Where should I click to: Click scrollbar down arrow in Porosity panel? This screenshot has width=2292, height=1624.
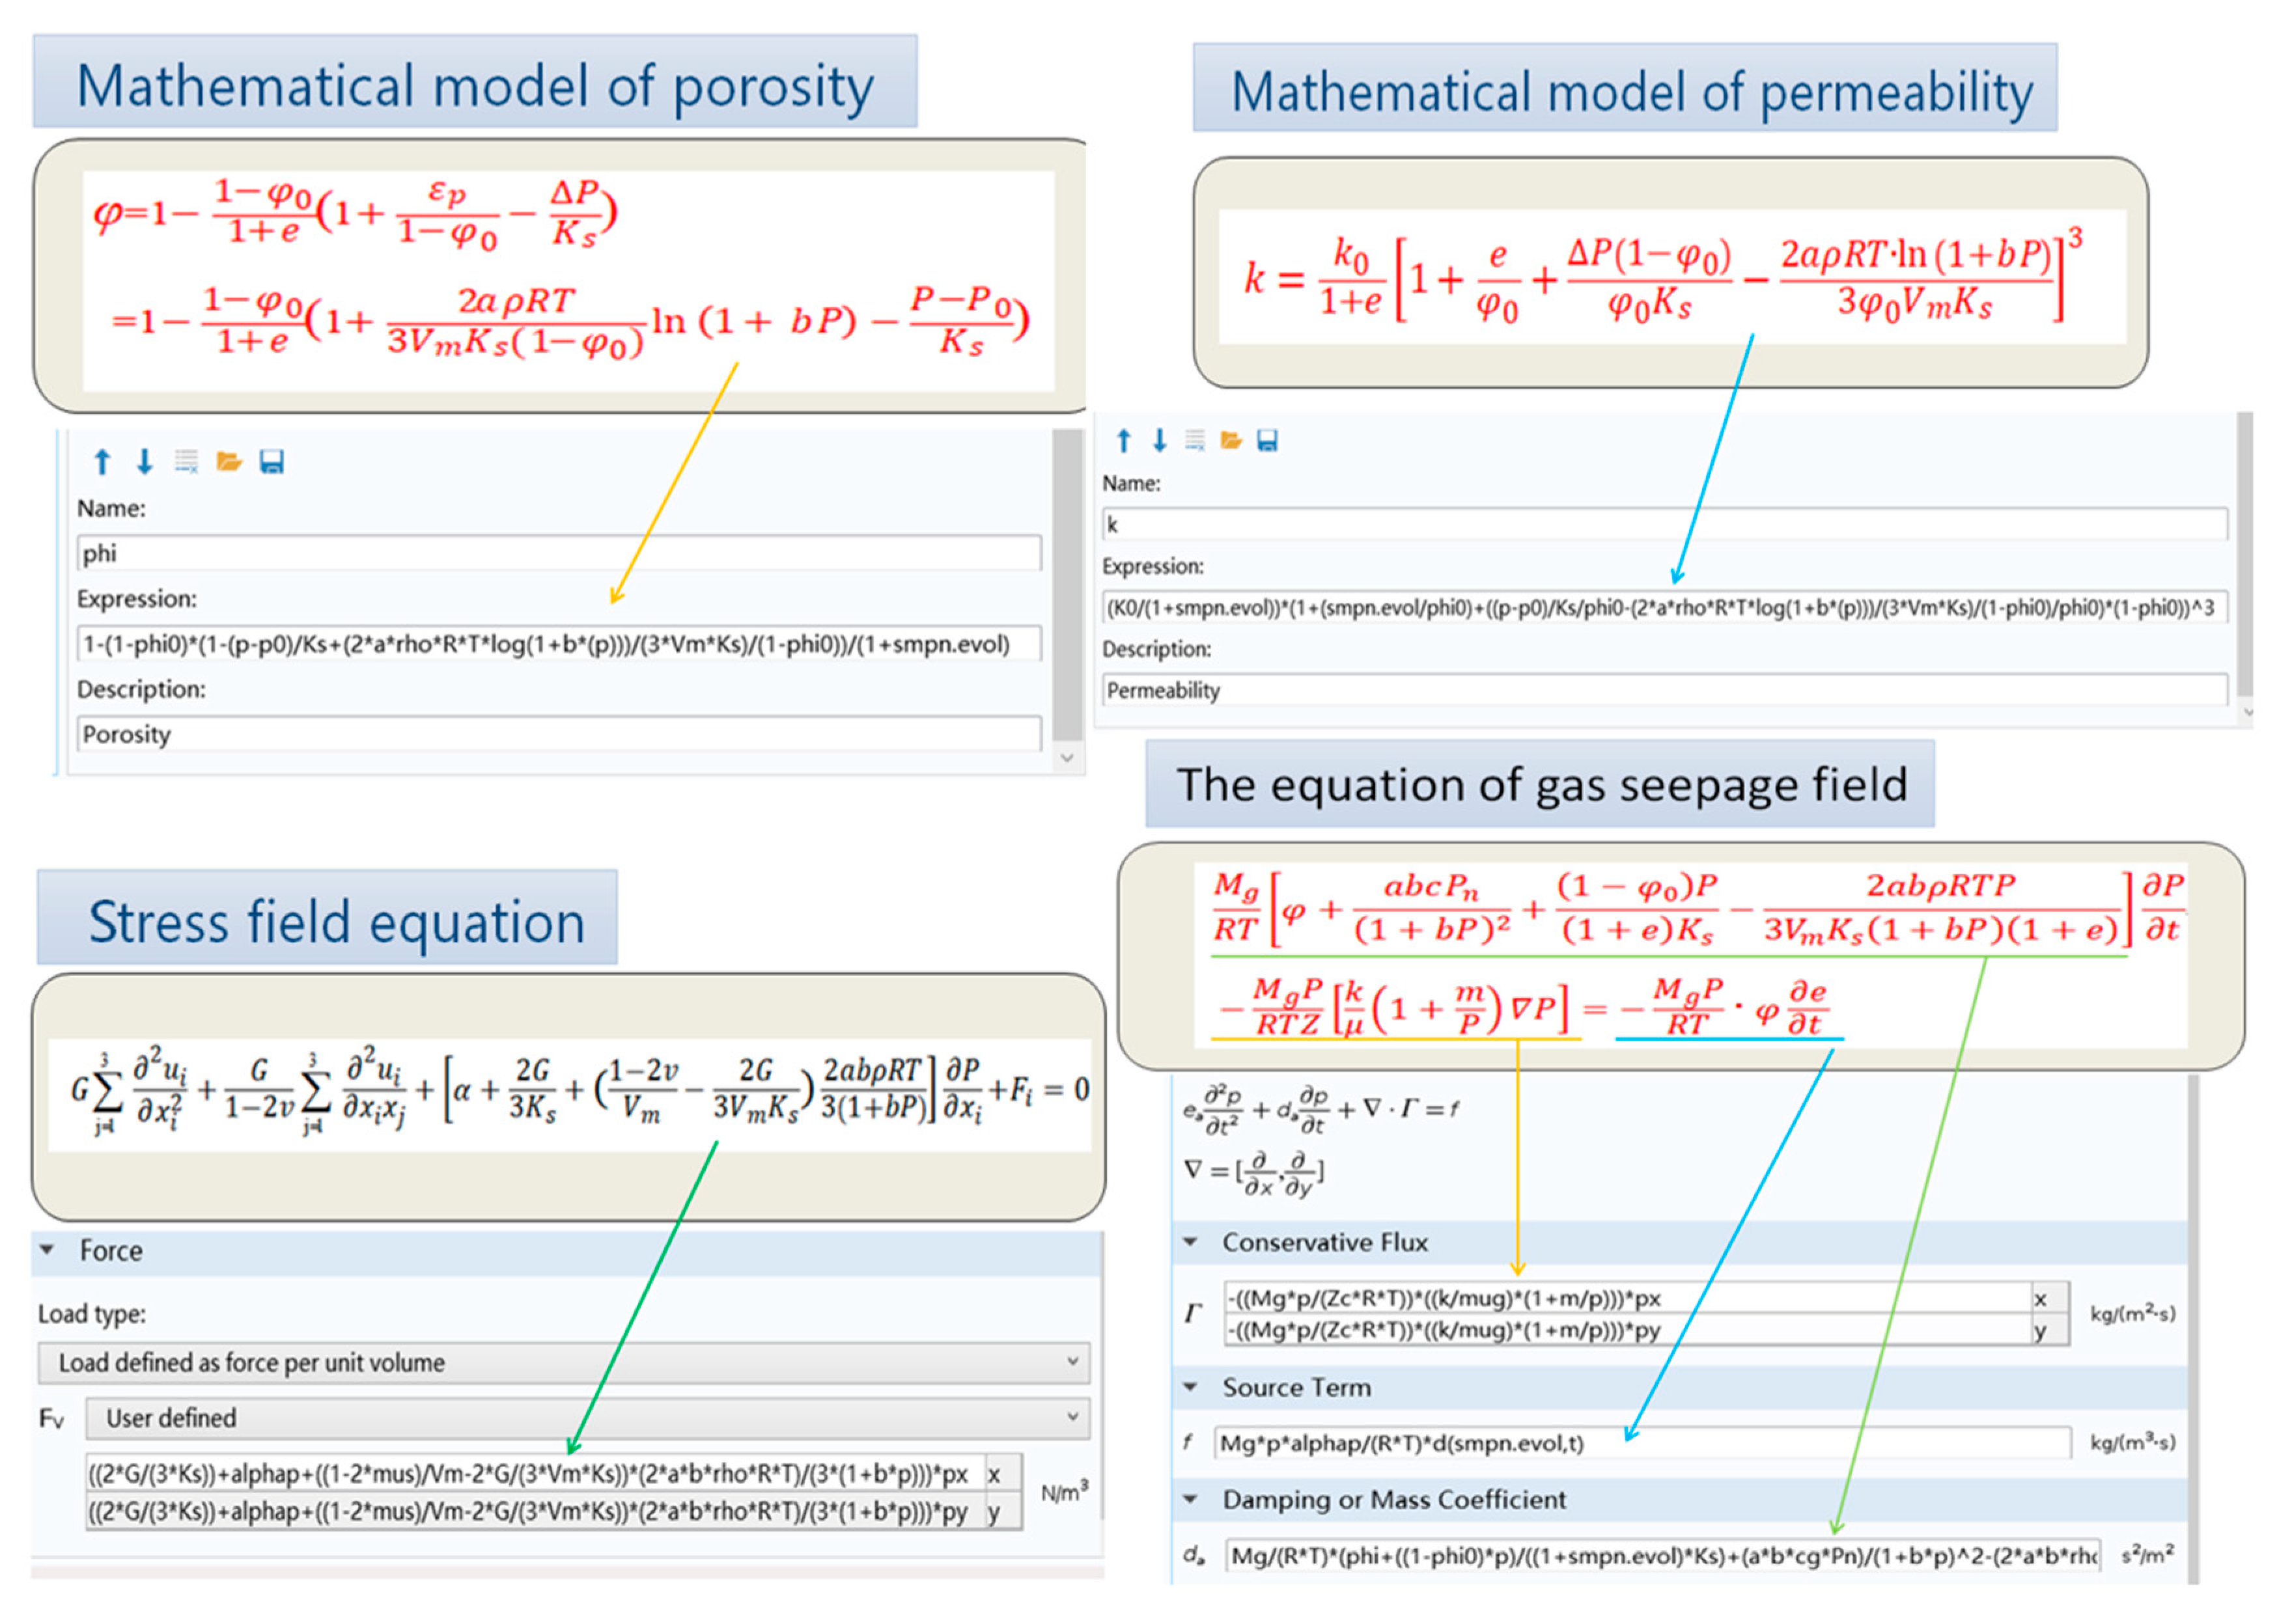click(1067, 758)
